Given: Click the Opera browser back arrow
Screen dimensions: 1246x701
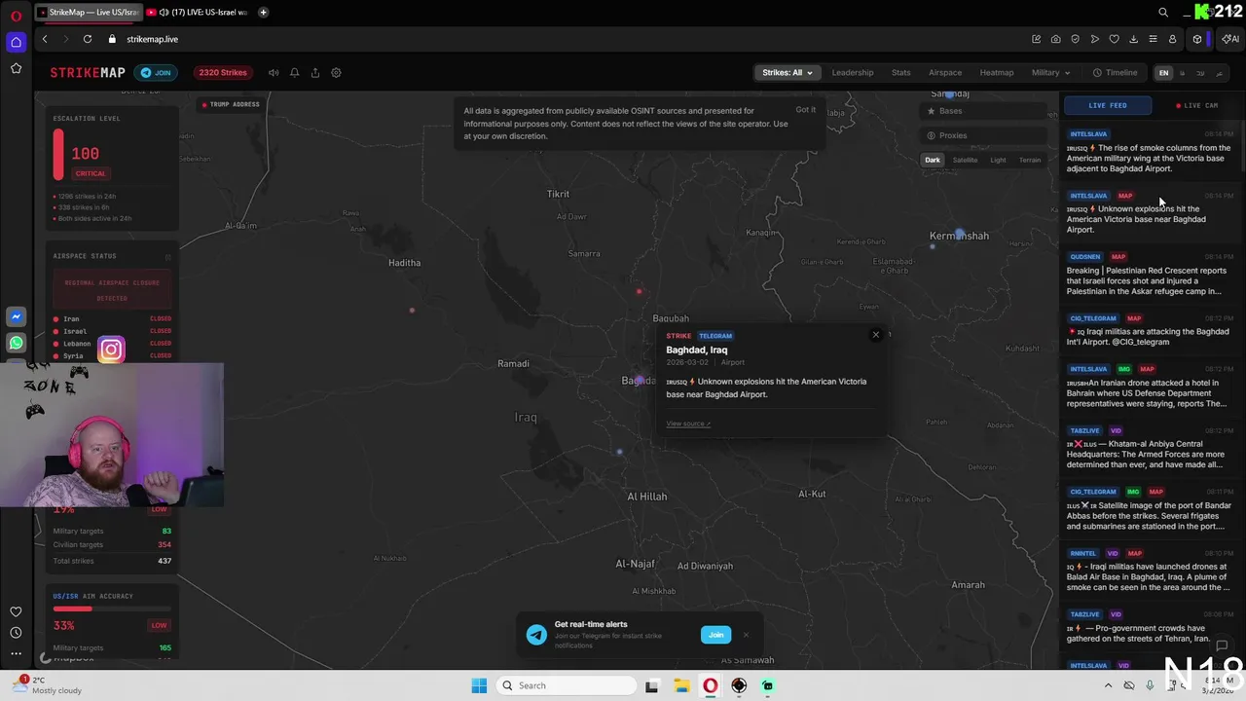Looking at the screenshot, I should coord(45,39).
